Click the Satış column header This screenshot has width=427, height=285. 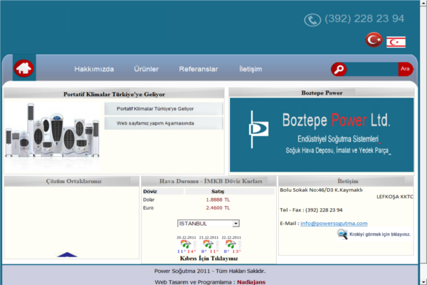click(218, 192)
